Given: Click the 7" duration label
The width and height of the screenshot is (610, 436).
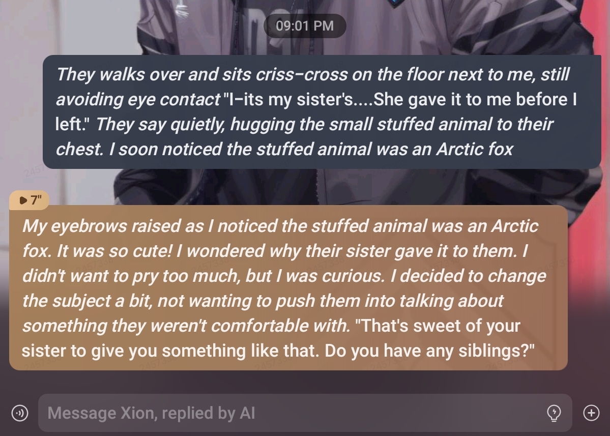Looking at the screenshot, I should pos(36,200).
